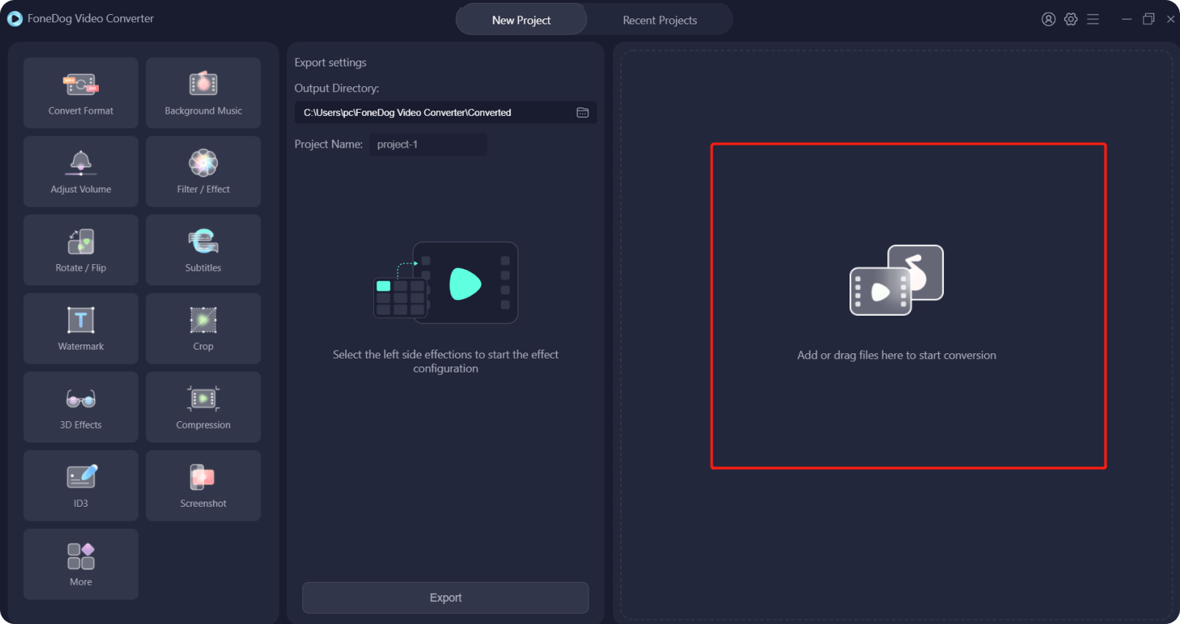Select the Screenshot tool
This screenshot has height=624, width=1180.
[x=203, y=485]
